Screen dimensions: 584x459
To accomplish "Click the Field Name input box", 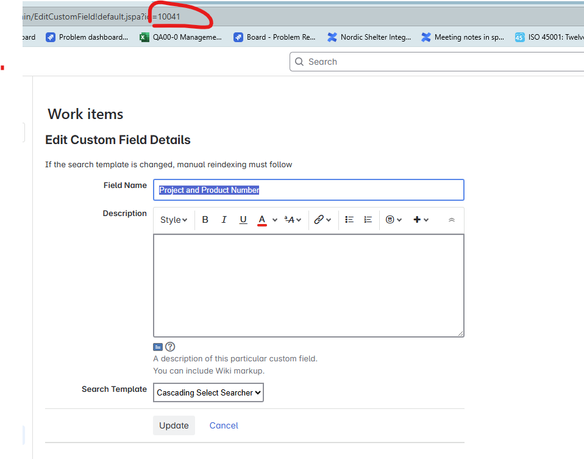I will (308, 190).
